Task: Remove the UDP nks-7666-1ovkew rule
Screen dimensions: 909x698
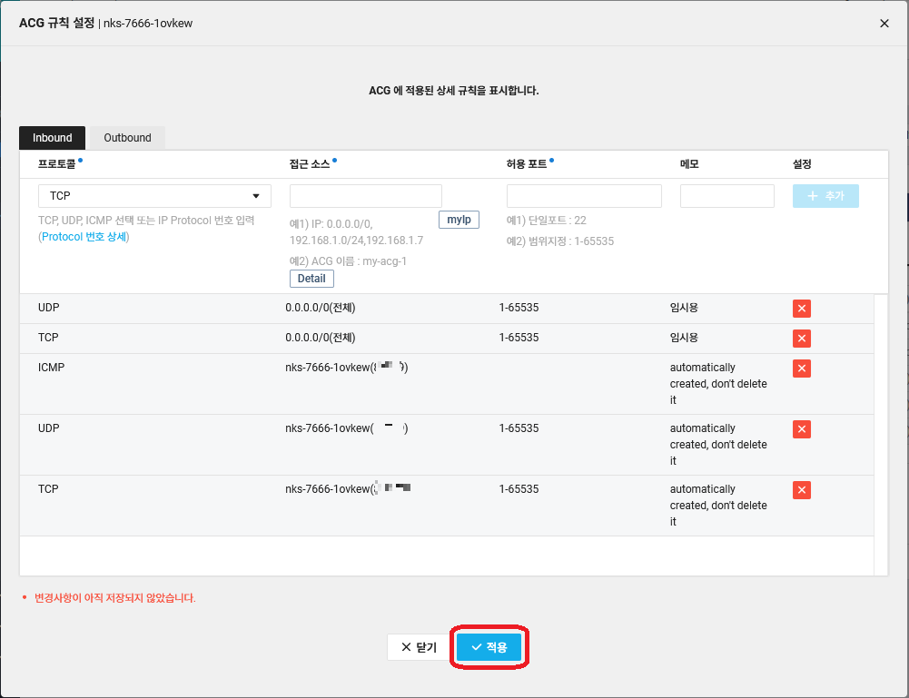Action: click(802, 429)
